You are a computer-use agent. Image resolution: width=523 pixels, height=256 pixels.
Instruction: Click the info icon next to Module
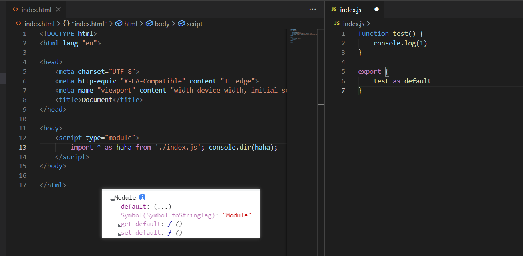pyautogui.click(x=142, y=197)
